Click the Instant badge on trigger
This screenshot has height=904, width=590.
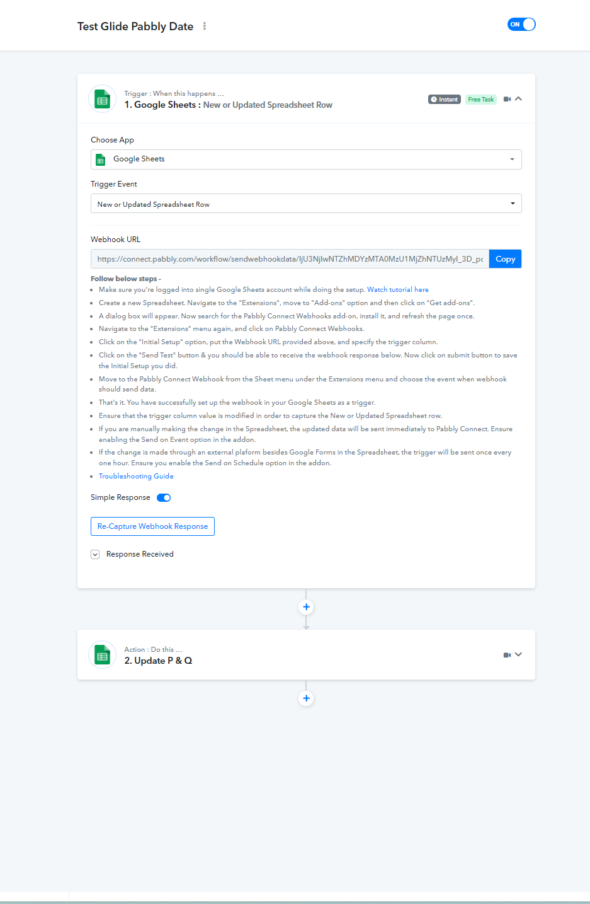tap(445, 100)
